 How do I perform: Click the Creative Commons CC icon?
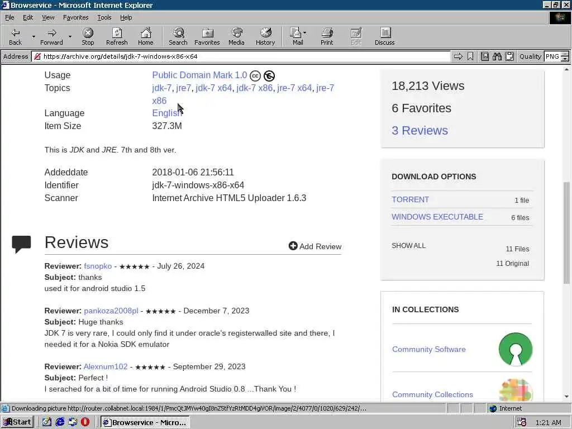[x=255, y=76]
